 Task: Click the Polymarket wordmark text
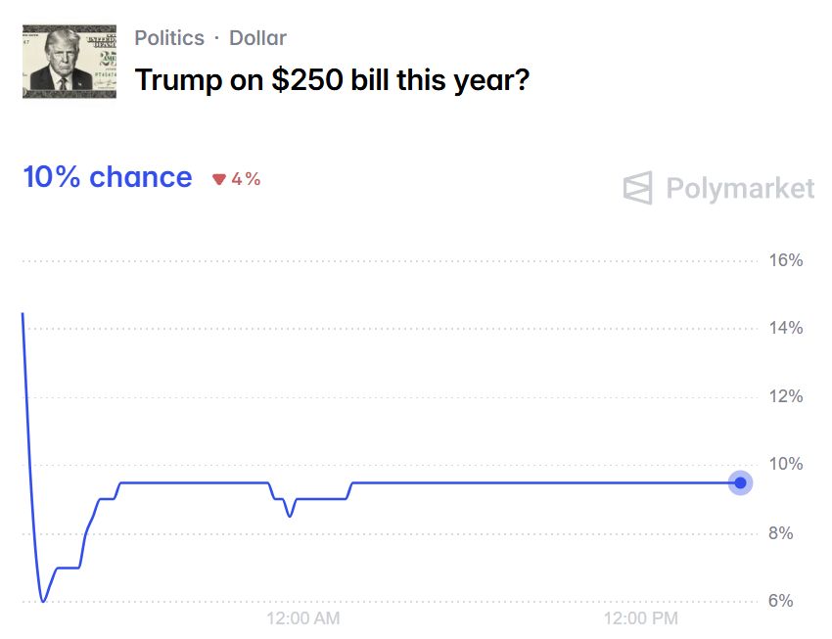[x=740, y=189]
